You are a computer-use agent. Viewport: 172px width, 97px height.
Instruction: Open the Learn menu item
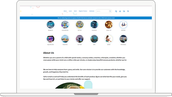[x=70, y=11]
